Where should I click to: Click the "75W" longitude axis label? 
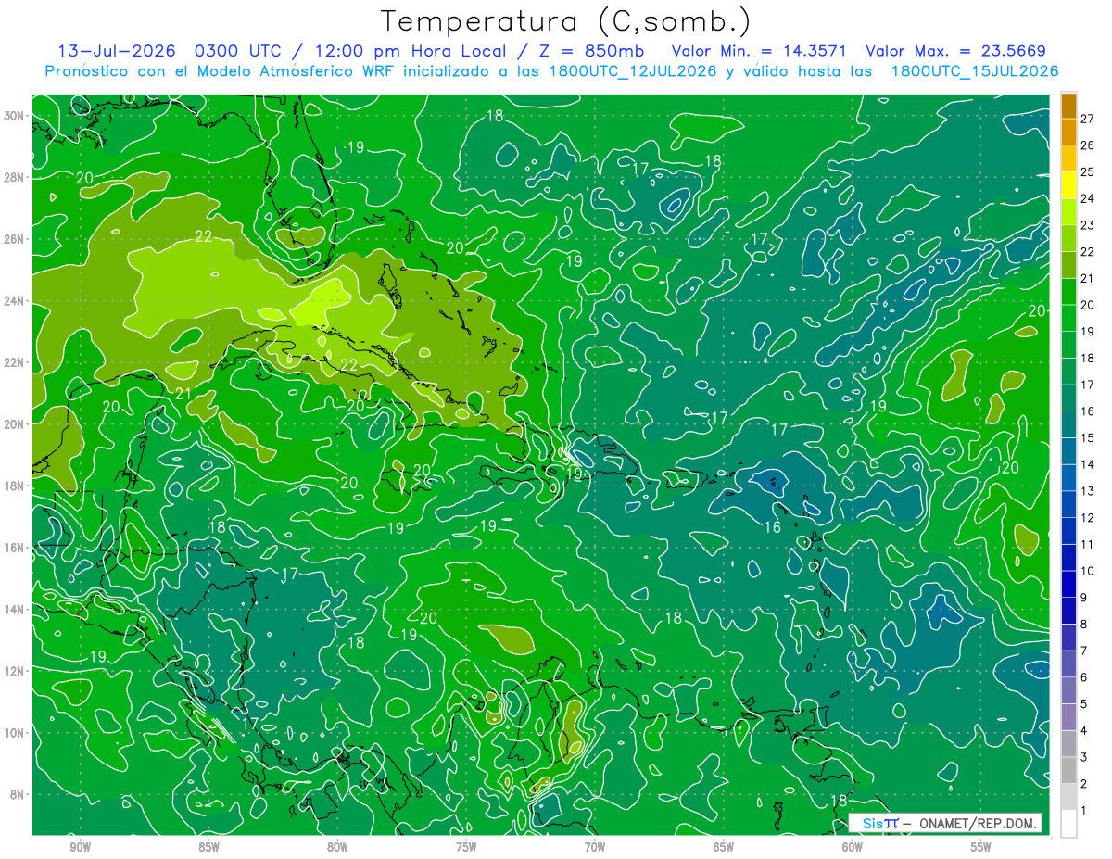pyautogui.click(x=466, y=847)
